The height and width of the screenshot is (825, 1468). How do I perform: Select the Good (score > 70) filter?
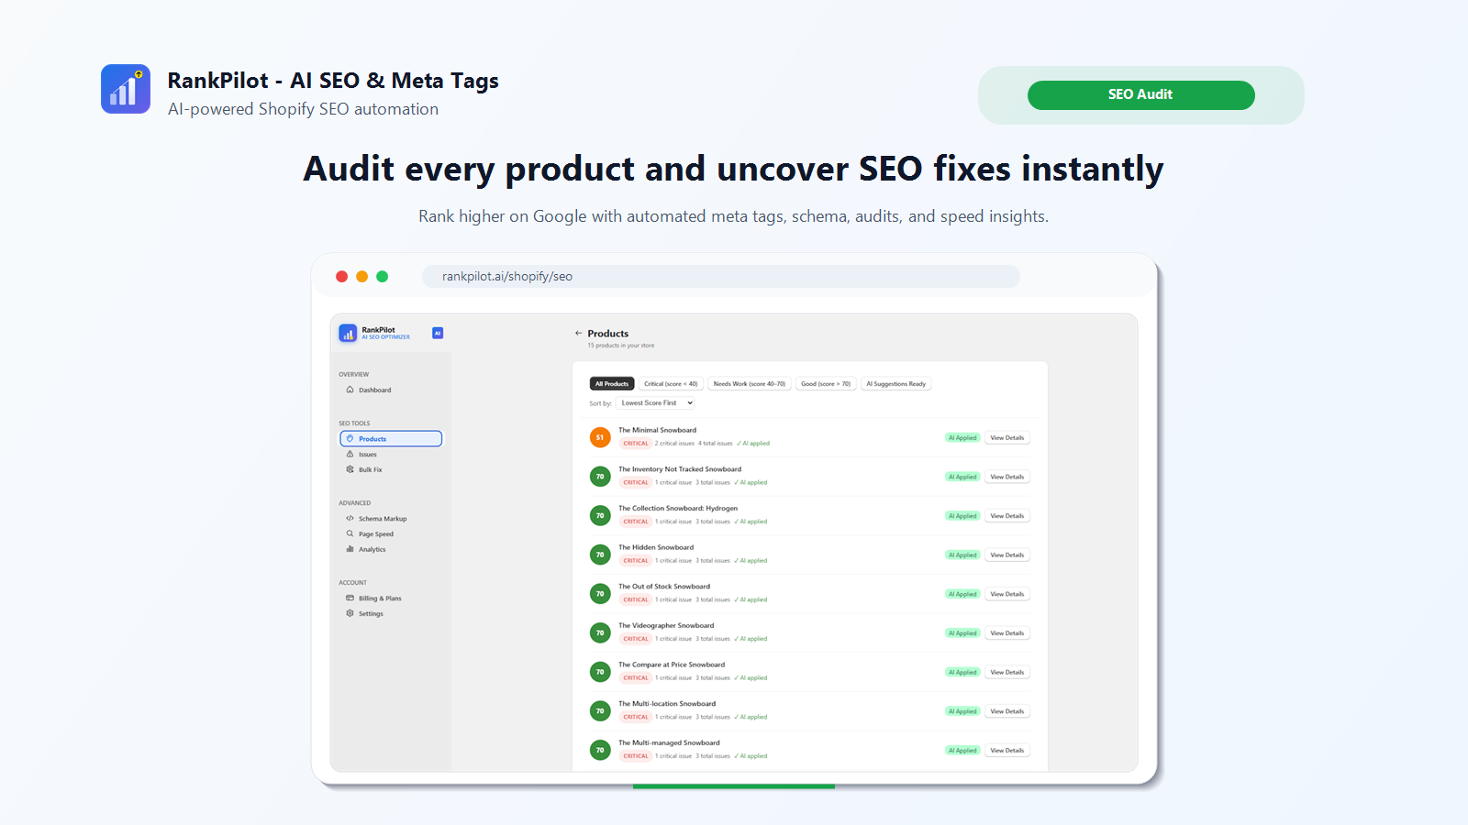click(826, 384)
